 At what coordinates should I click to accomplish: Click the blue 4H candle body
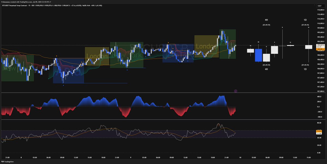coord(258,55)
